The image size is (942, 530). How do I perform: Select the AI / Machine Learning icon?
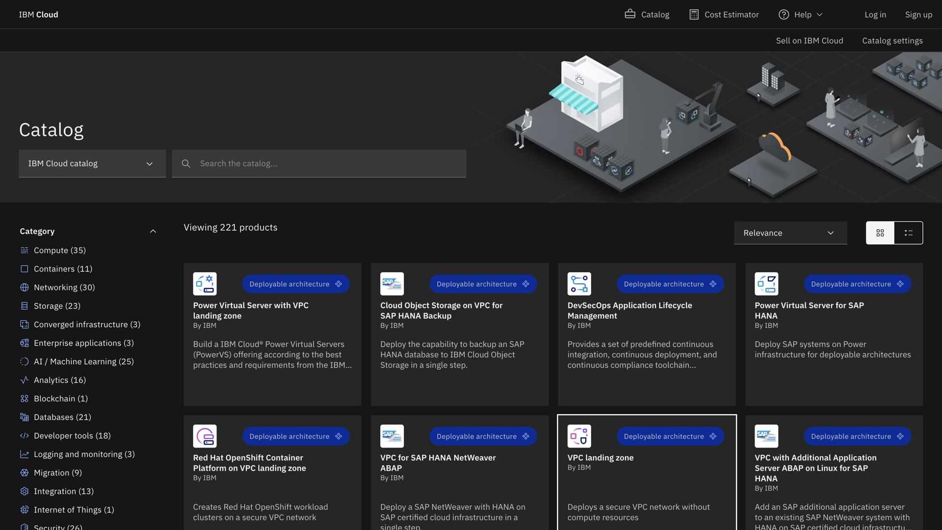tap(24, 362)
